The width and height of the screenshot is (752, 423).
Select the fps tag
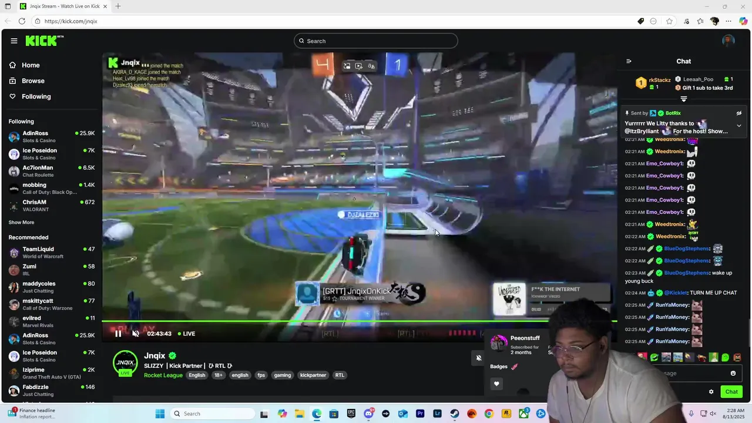pyautogui.click(x=261, y=375)
